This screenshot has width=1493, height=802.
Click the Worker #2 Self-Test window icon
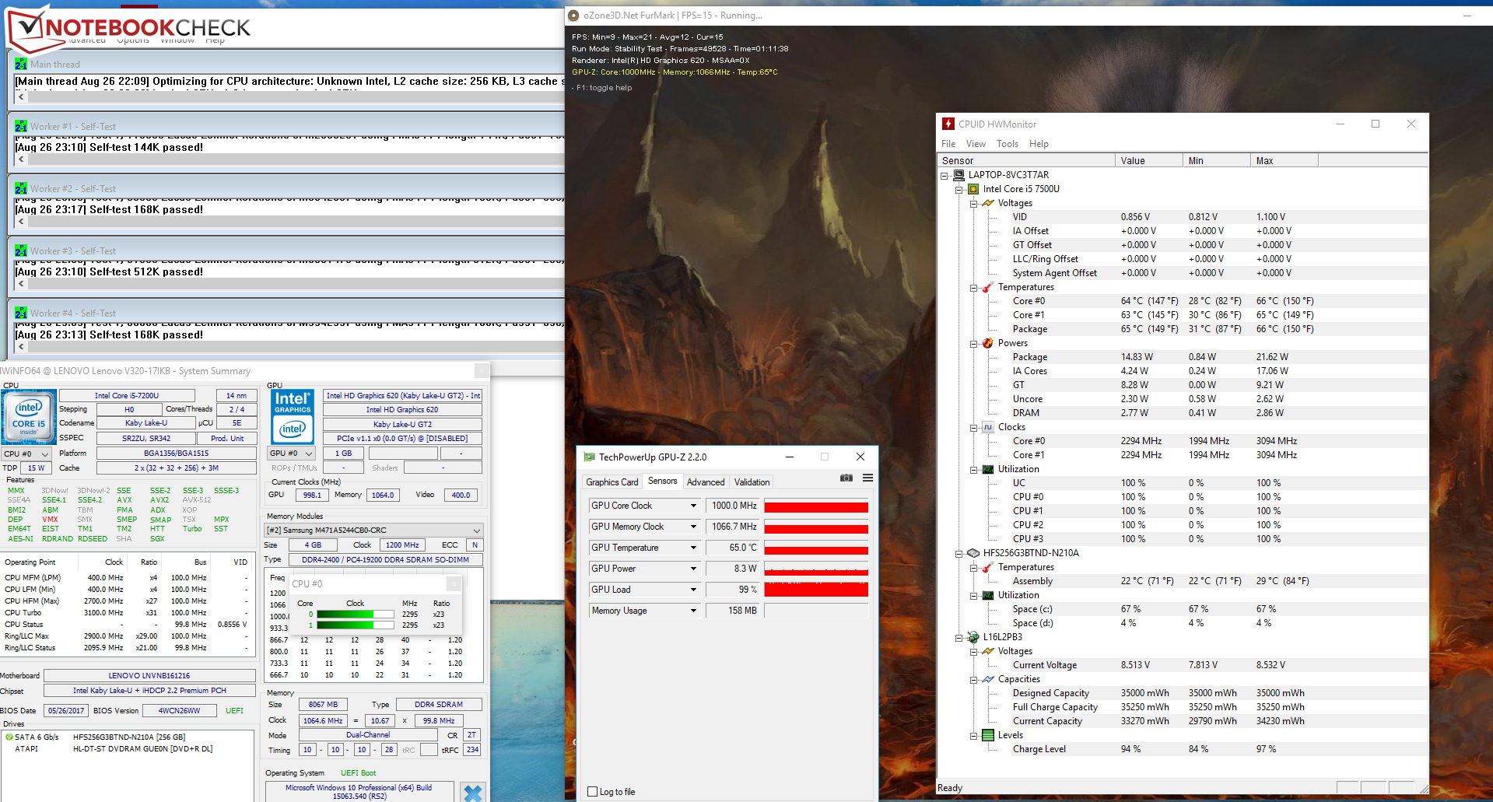click(21, 188)
